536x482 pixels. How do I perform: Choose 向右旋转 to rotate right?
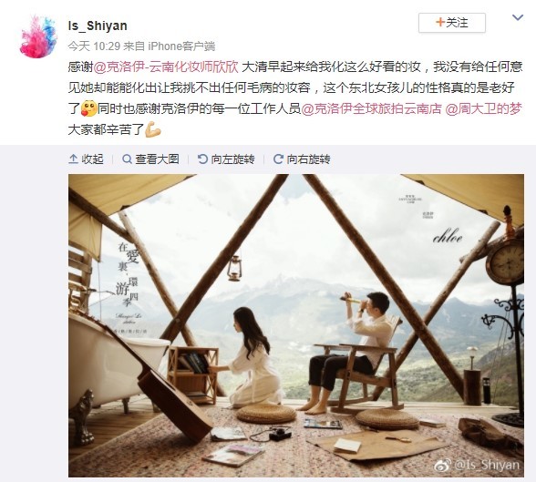click(x=308, y=159)
